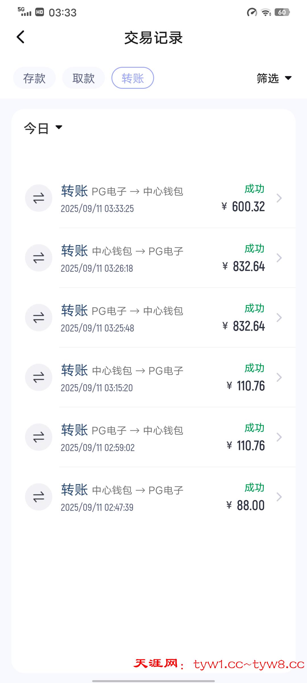Tap the battery indicator in status bar
This screenshot has width=307, height=683.
(282, 13)
